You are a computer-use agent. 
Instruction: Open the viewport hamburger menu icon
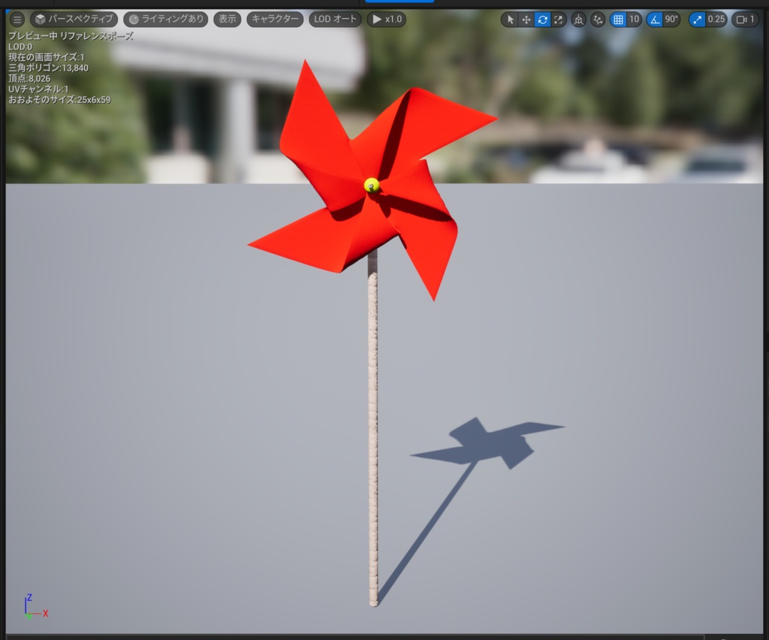[x=17, y=20]
